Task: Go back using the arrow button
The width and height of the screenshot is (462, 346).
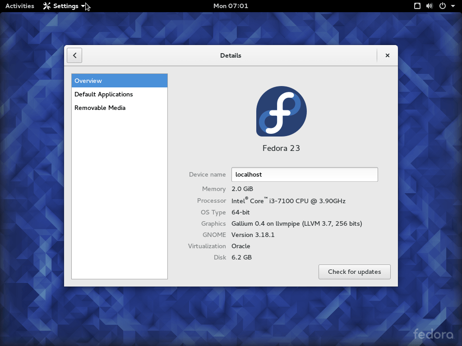Action: pos(74,55)
